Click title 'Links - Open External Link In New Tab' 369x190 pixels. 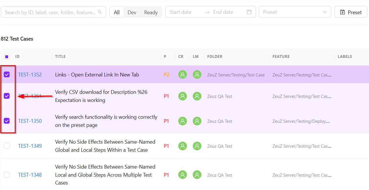pos(97,75)
